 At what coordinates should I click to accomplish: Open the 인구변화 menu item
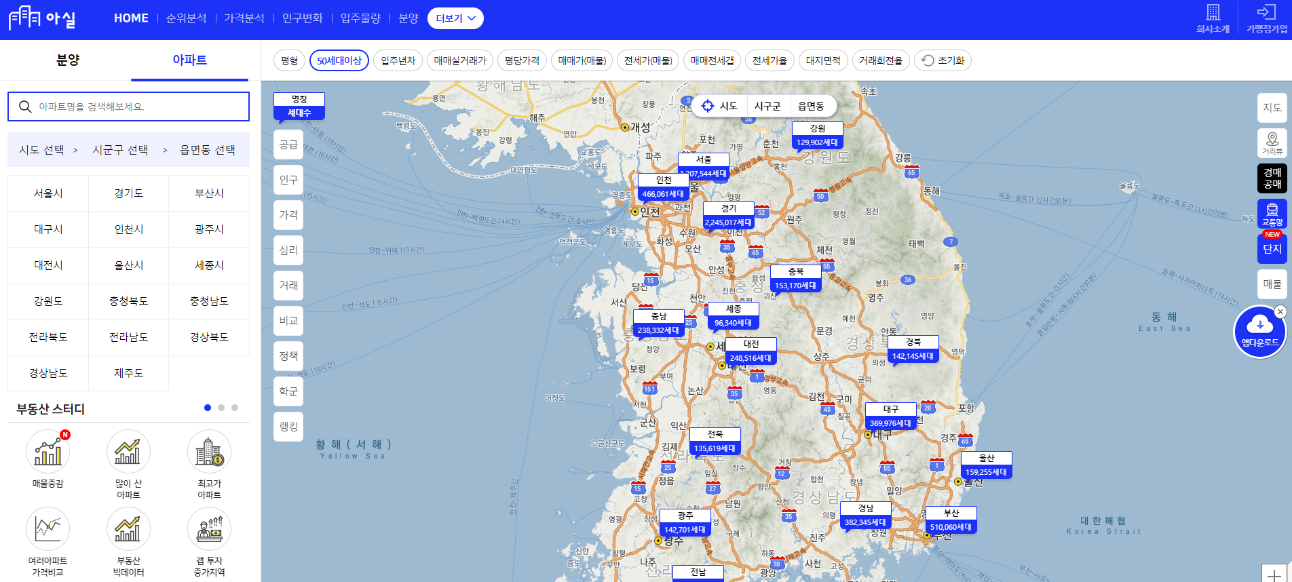303,18
